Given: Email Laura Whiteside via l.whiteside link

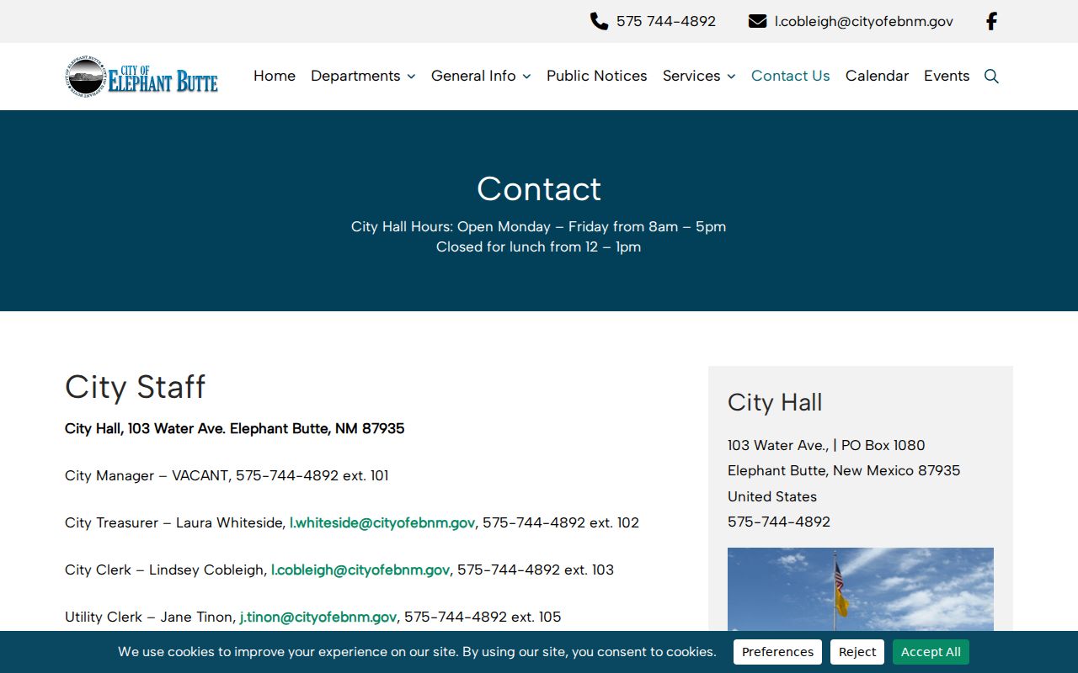Looking at the screenshot, I should tap(382, 522).
